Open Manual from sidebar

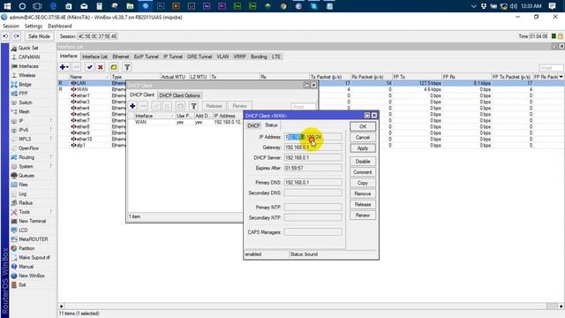point(26,267)
